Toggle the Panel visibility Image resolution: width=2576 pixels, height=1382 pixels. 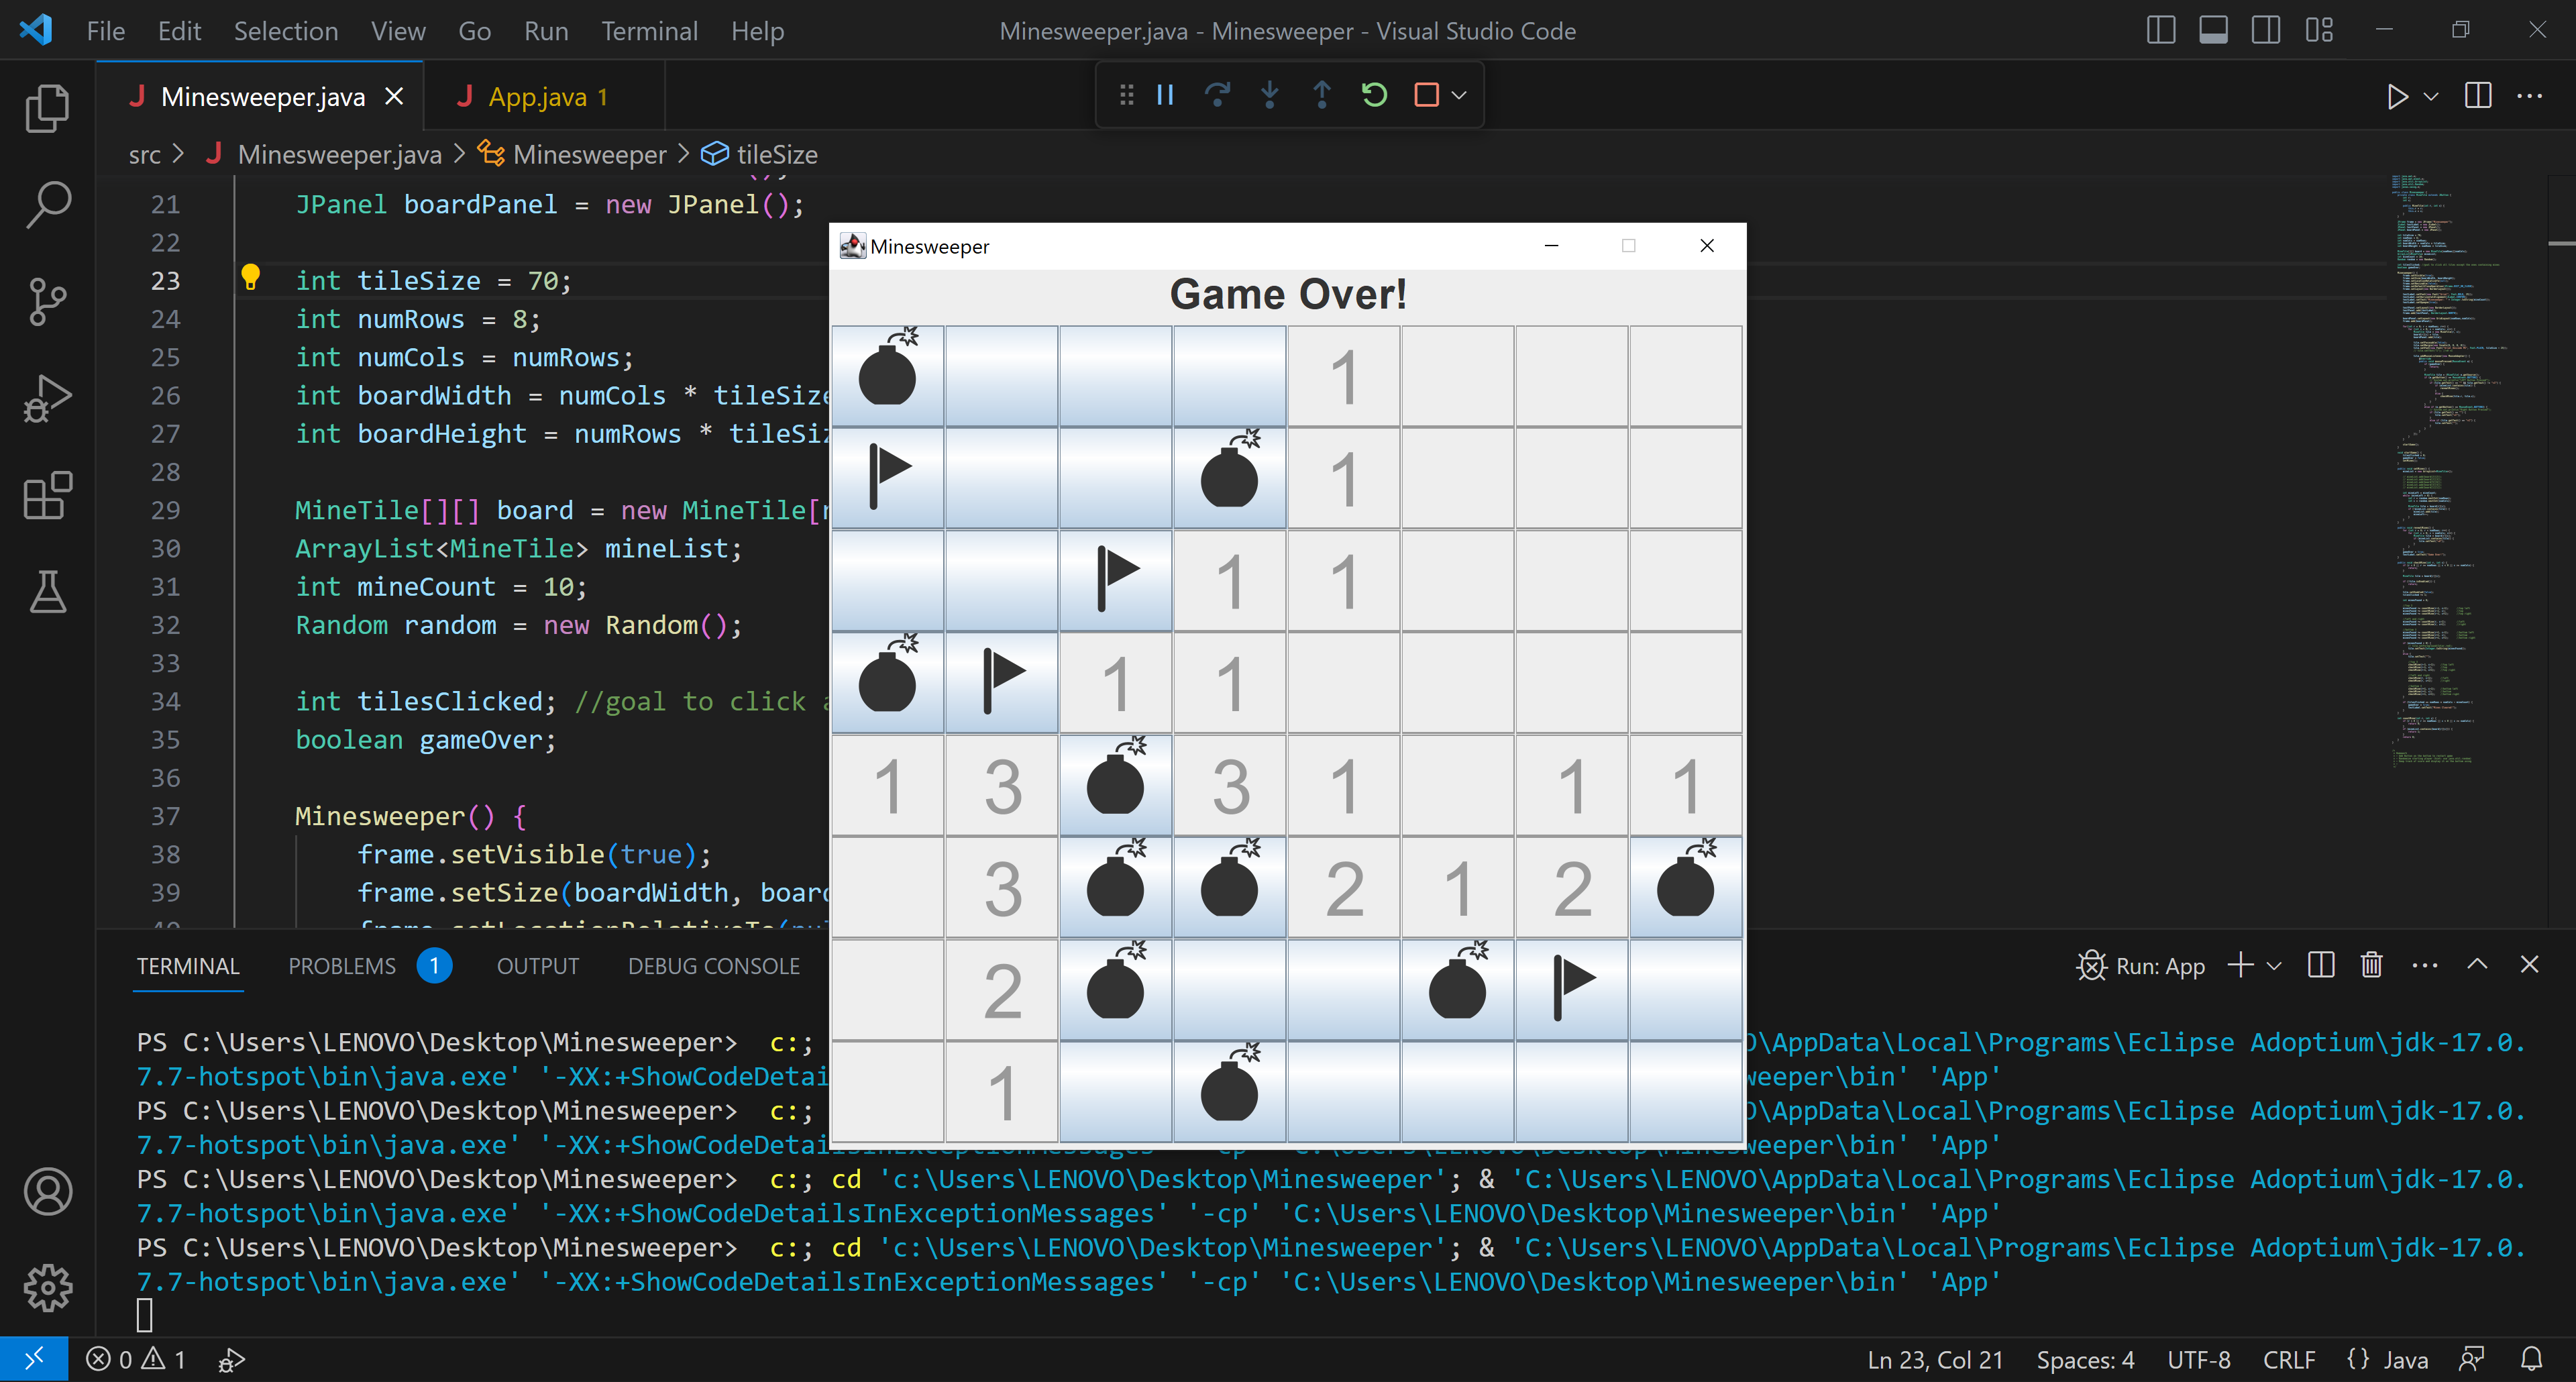2213,30
